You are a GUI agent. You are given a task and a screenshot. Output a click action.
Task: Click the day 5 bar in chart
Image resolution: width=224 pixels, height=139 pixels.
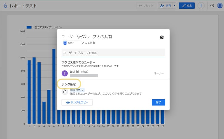click(49, 107)
